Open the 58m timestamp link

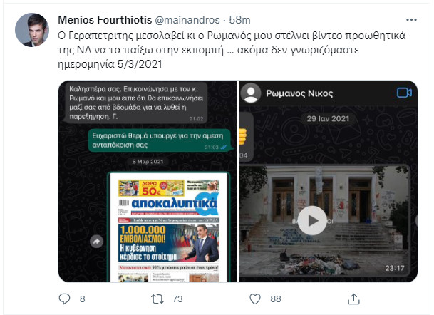(x=239, y=20)
